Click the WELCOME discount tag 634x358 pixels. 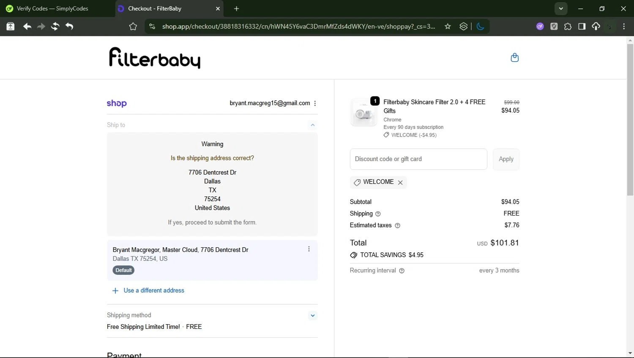(378, 182)
